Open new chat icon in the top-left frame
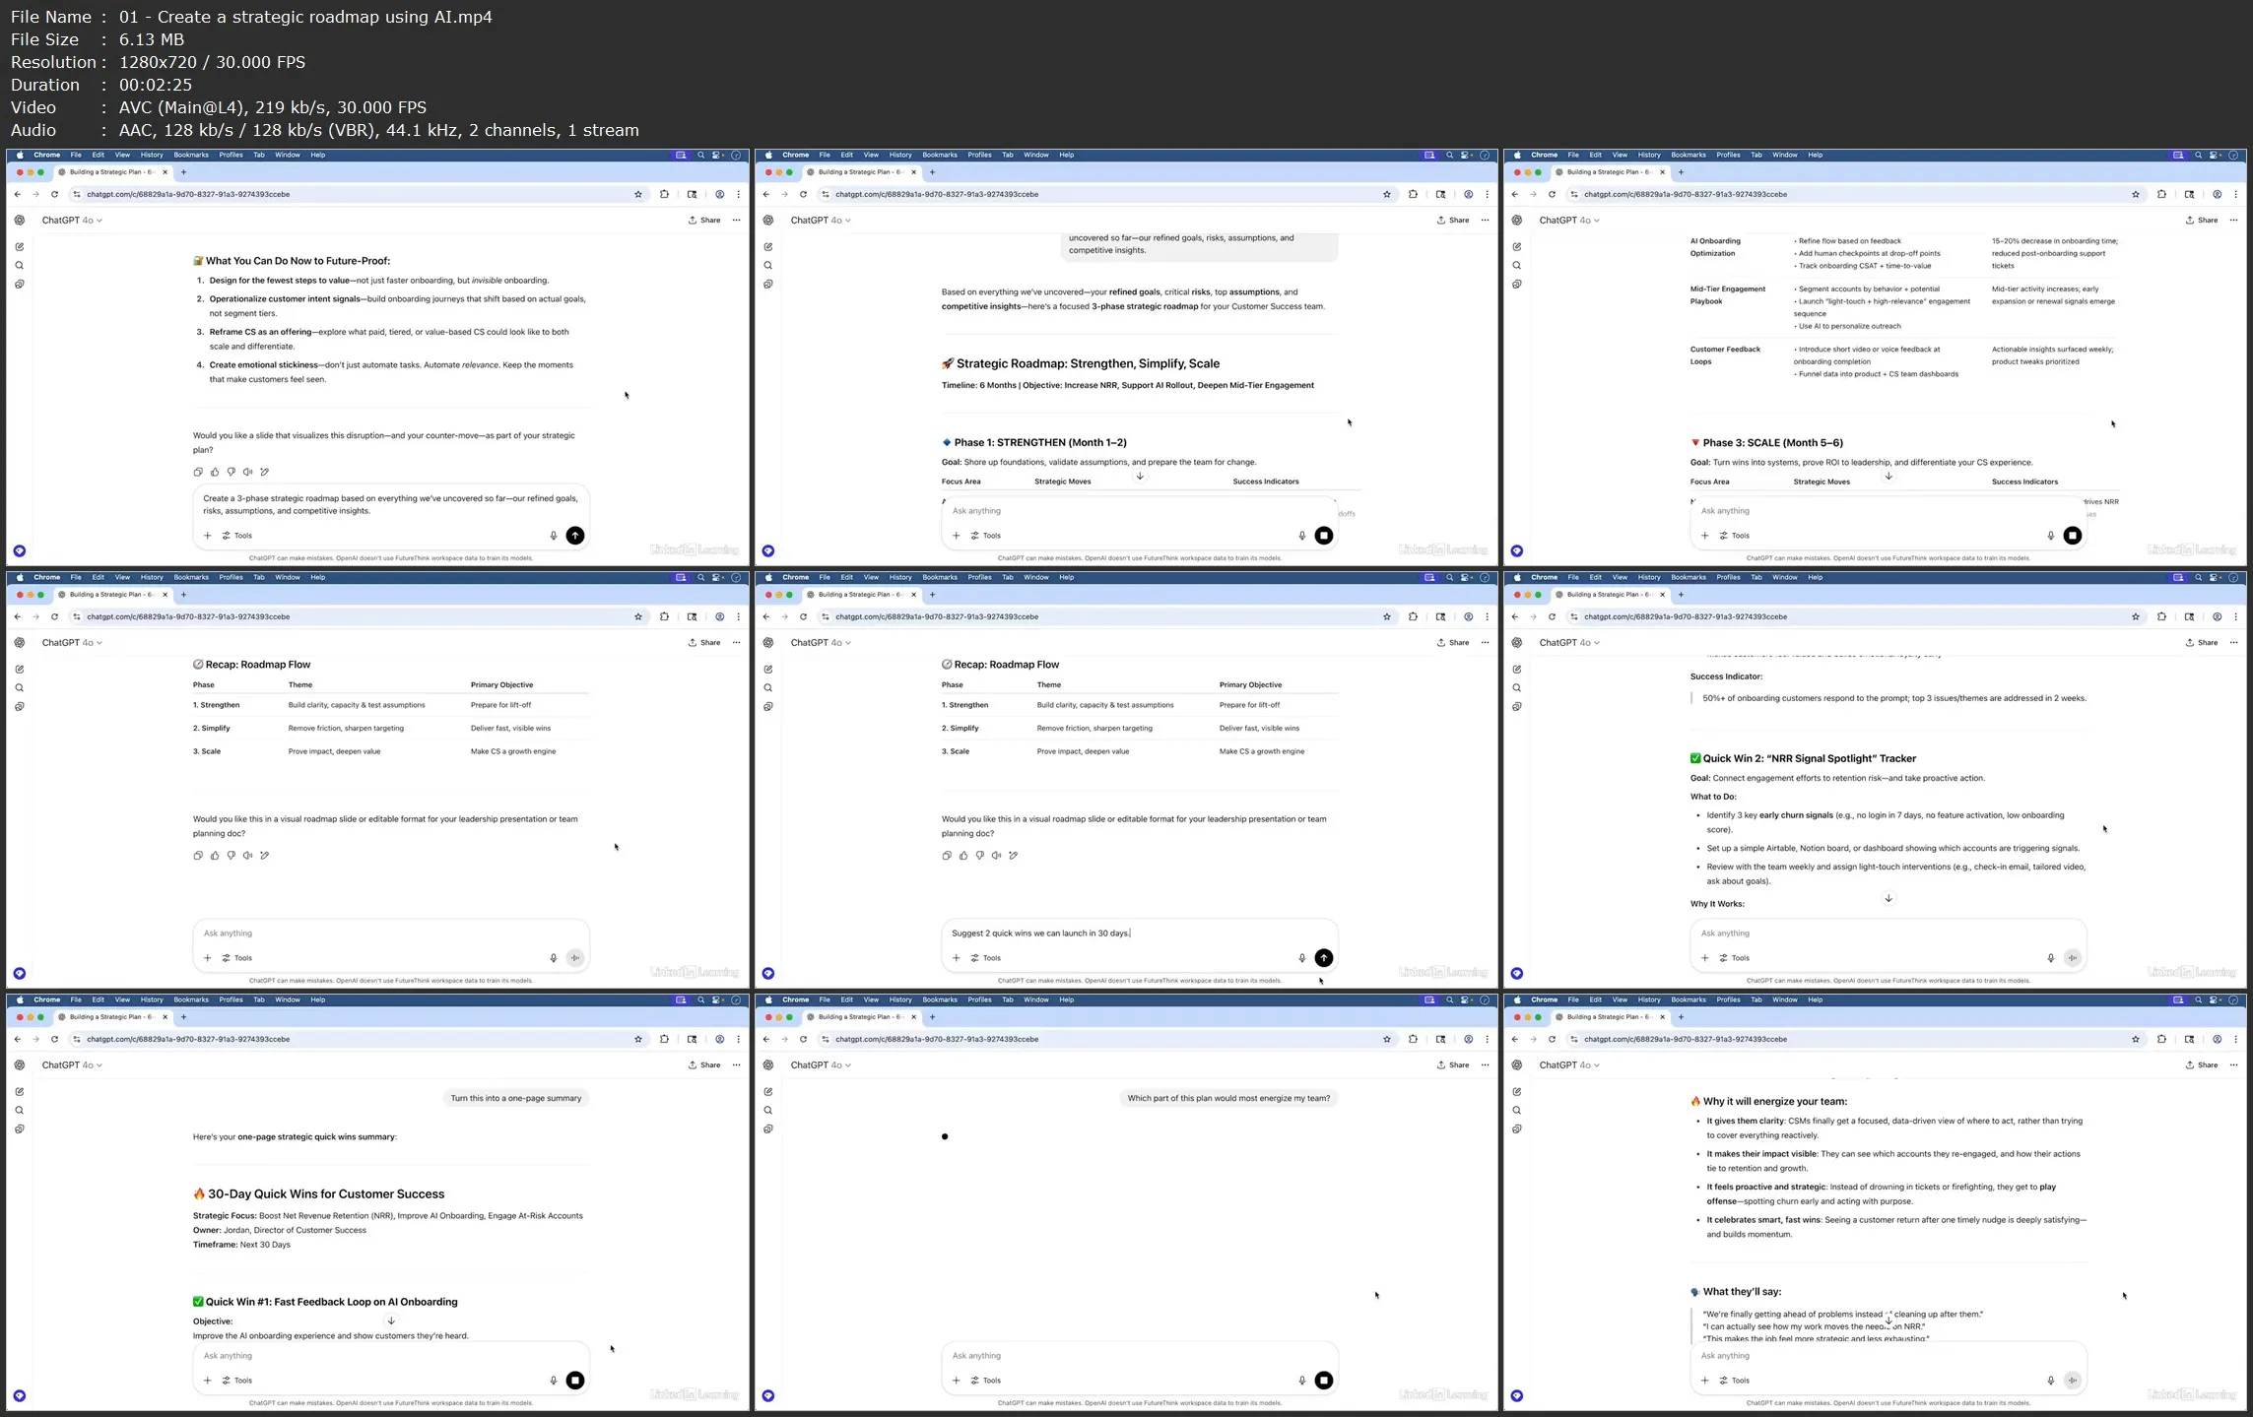This screenshot has width=2253, height=1417. point(20,247)
